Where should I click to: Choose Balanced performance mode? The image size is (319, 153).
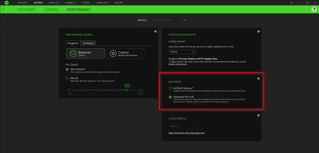click(85, 53)
